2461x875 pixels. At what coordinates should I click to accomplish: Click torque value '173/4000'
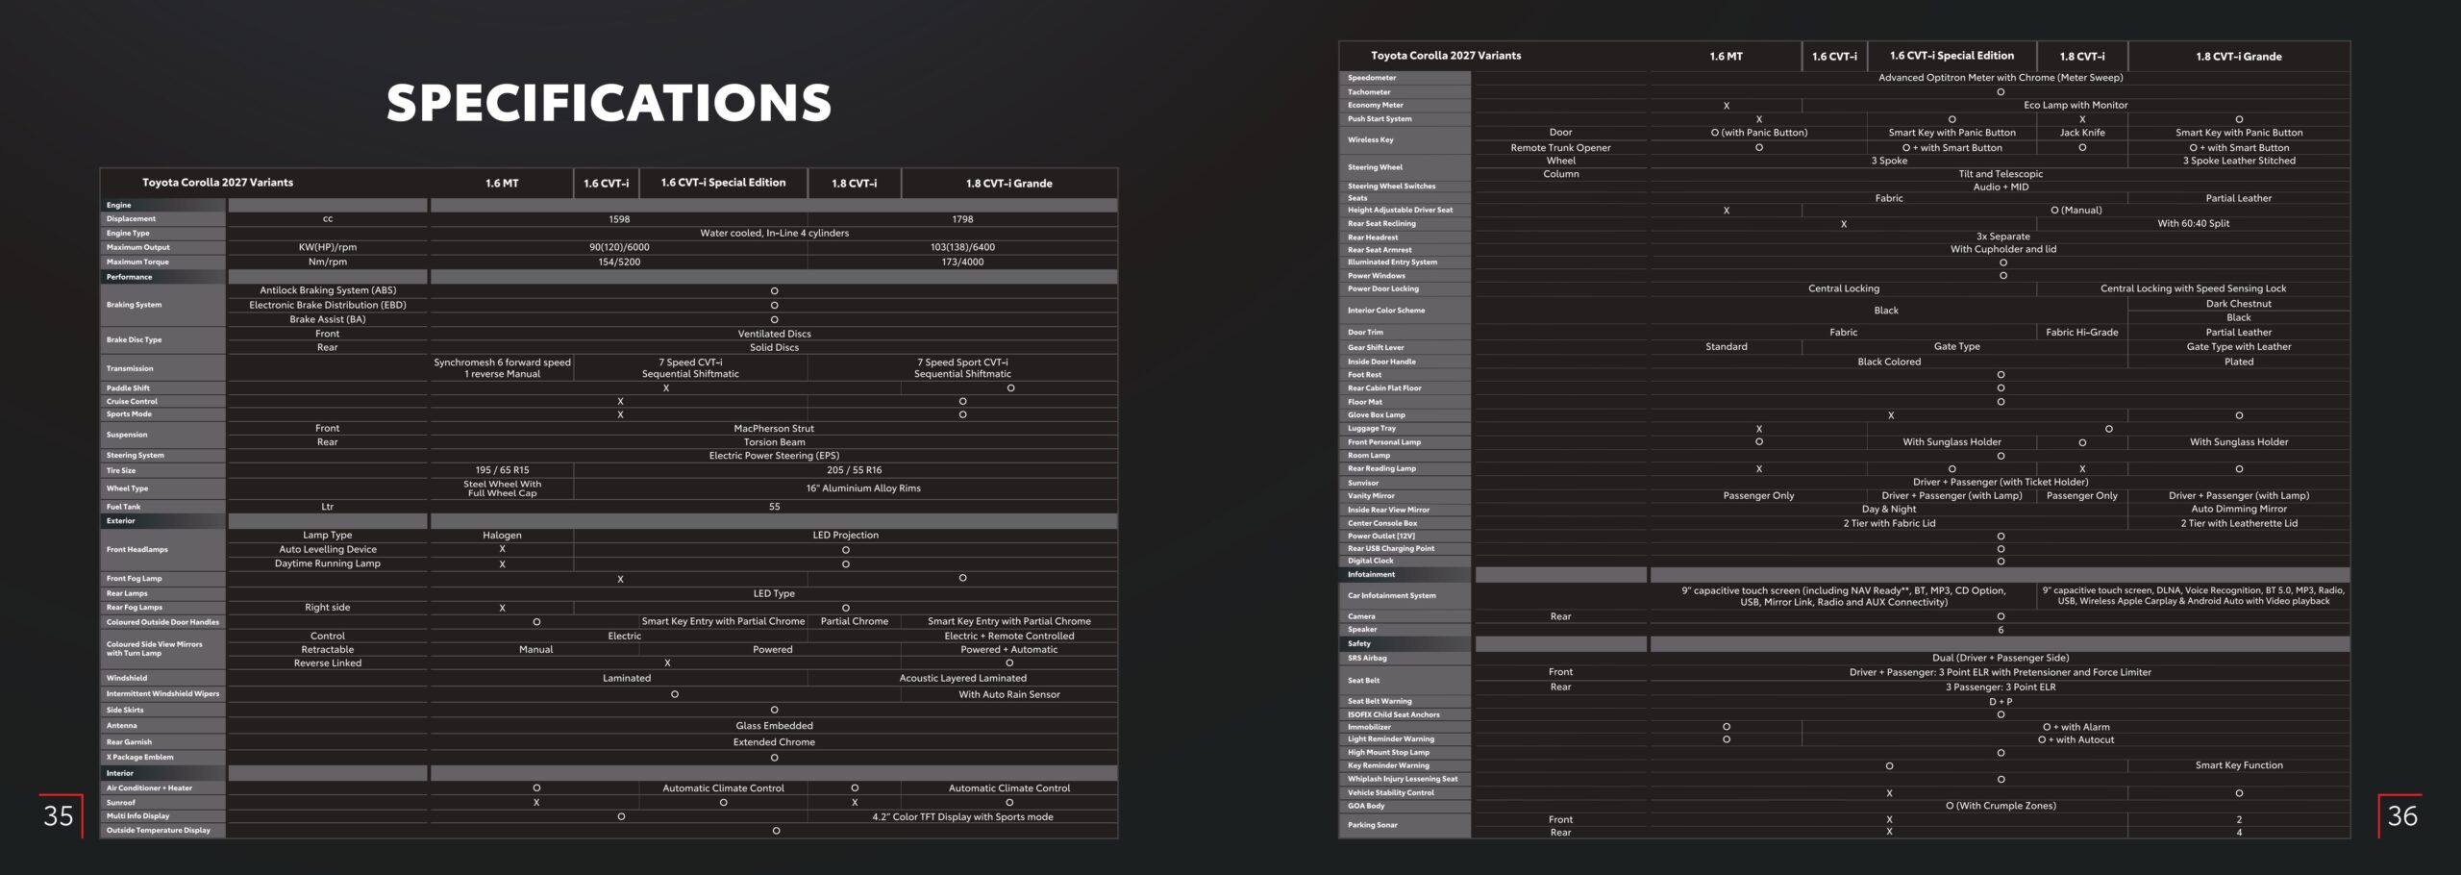pos(962,262)
